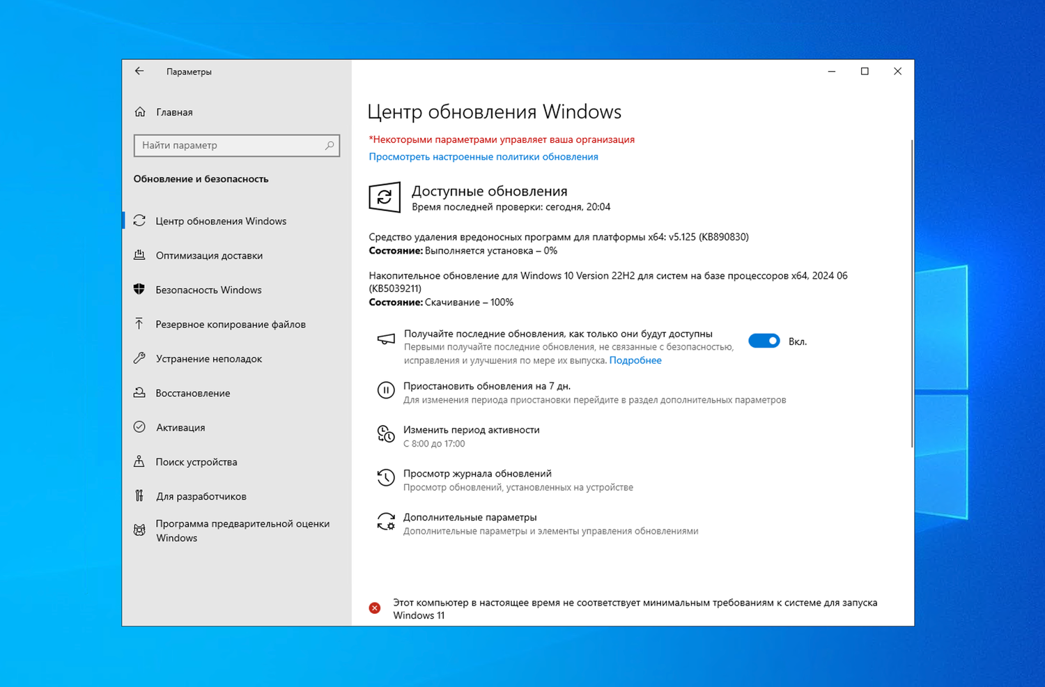The width and height of the screenshot is (1045, 687).
Task: Click the Скачивание – 100% status
Action: click(469, 302)
